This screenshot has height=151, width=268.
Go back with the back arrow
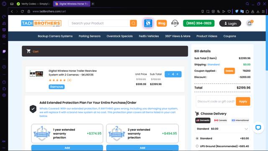coord(12,11)
